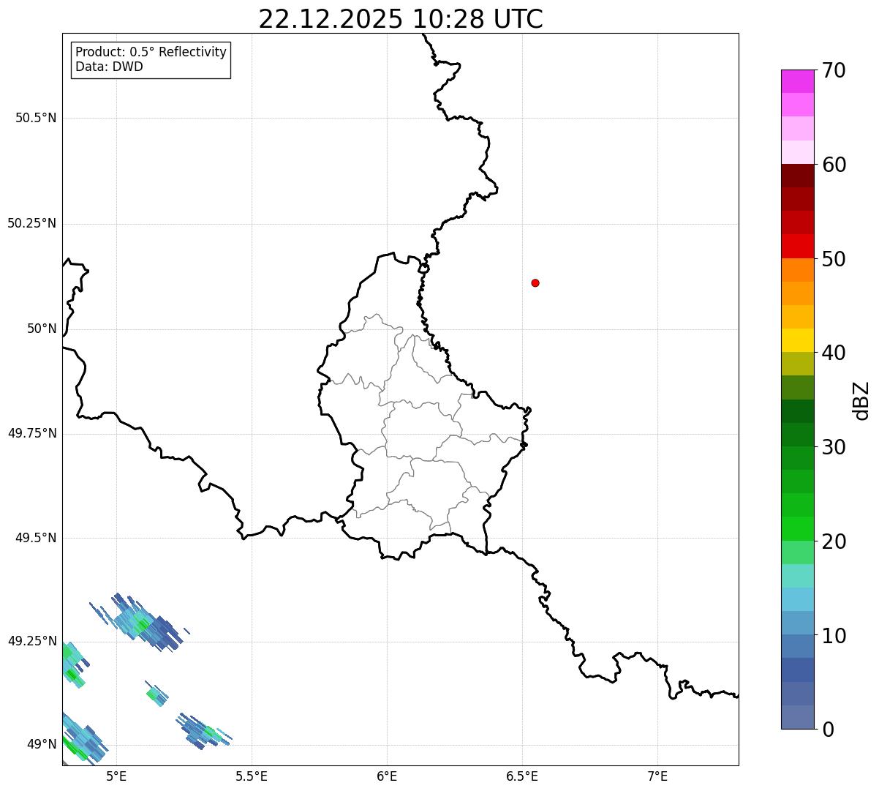Click the 49.5°N latitude label

point(36,538)
